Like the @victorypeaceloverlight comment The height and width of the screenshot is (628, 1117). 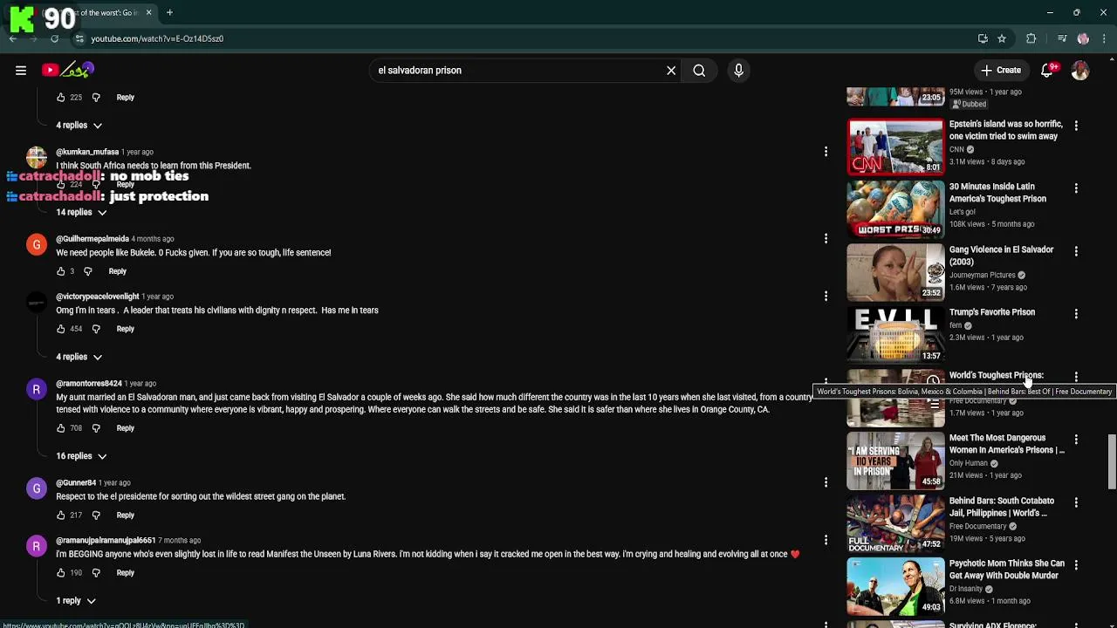pos(60,329)
